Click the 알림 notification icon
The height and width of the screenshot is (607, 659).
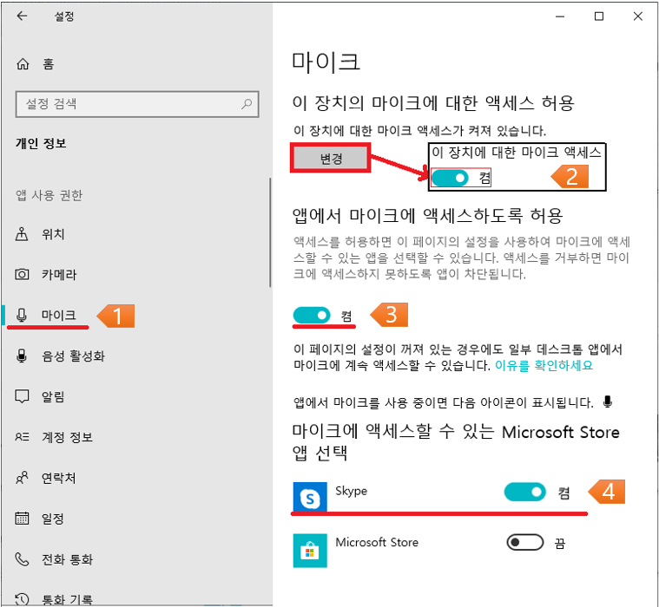[22, 396]
